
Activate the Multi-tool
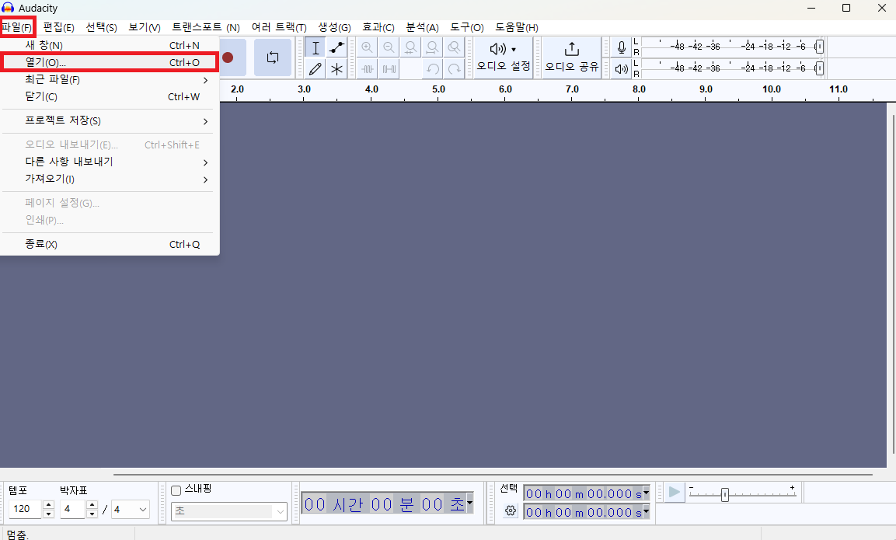(336, 68)
